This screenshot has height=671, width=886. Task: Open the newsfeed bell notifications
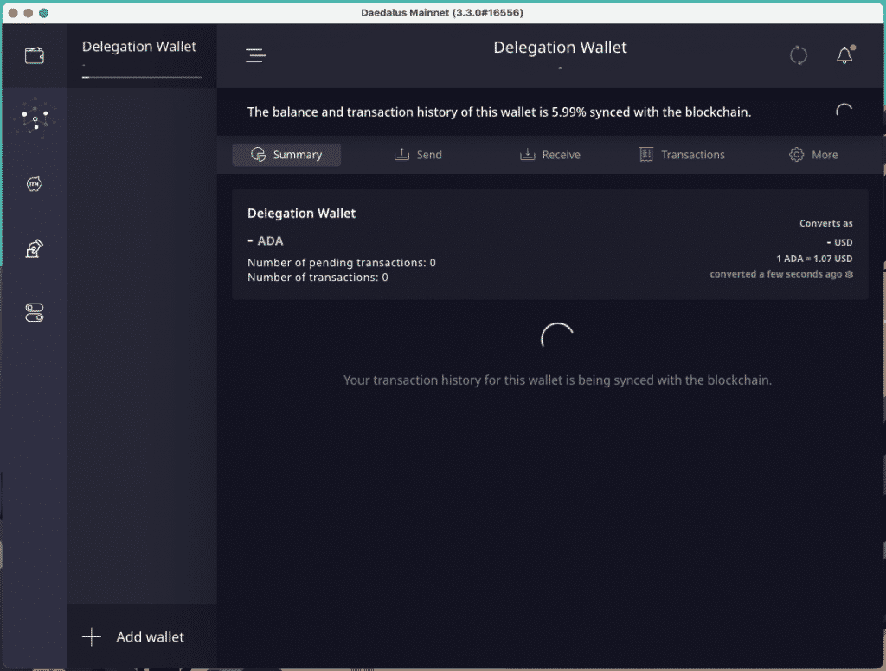844,54
